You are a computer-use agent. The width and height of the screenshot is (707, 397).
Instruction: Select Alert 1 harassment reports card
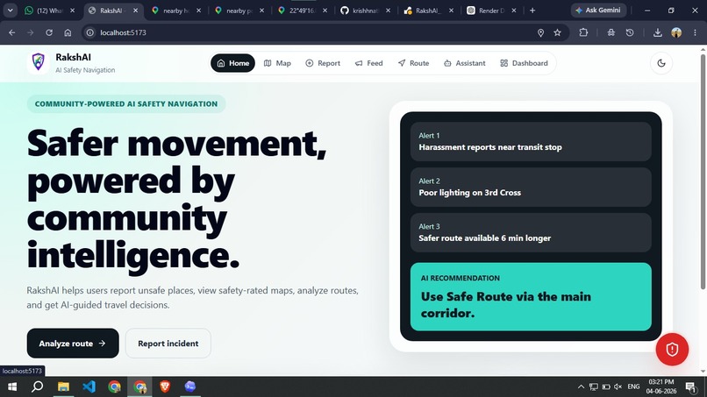click(x=531, y=141)
